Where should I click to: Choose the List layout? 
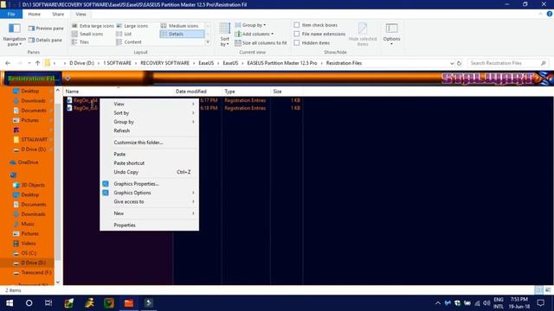coord(124,34)
